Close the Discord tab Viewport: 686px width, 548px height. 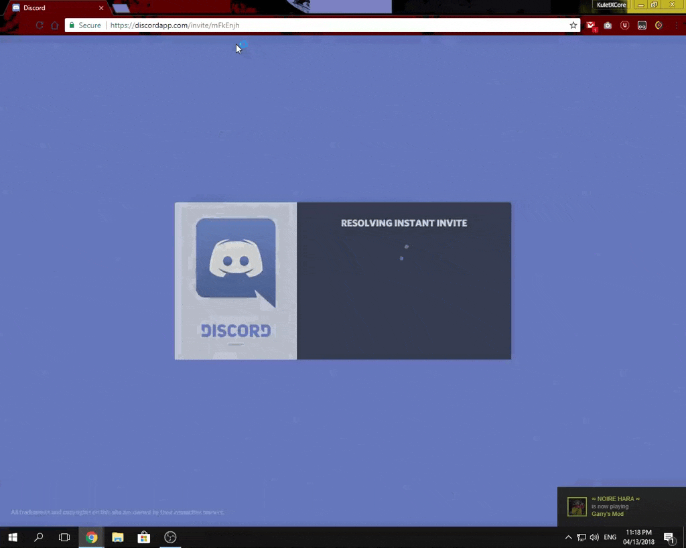point(101,8)
